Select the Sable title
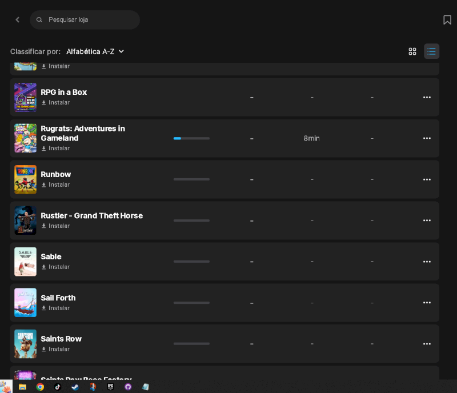Viewport: 457px width, 393px height. [x=51, y=256]
